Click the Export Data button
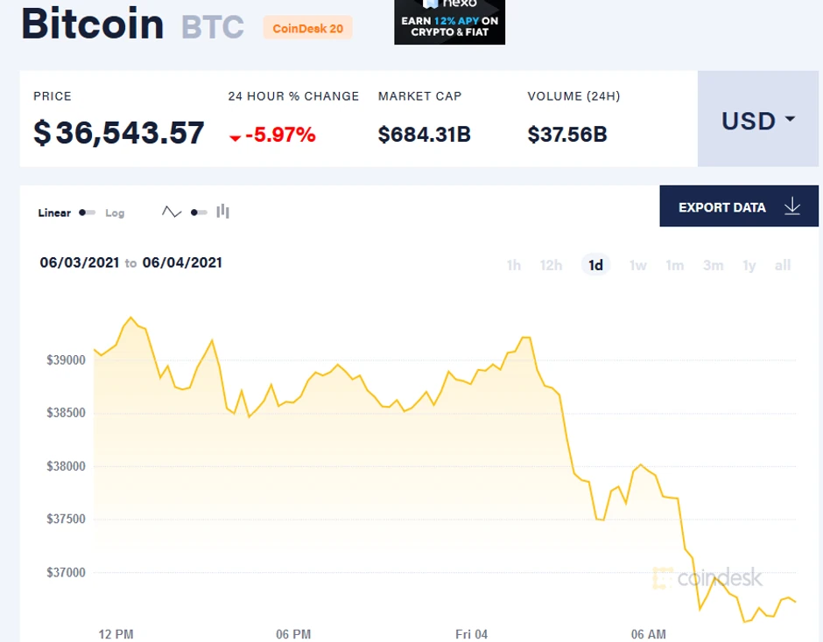 (721, 207)
